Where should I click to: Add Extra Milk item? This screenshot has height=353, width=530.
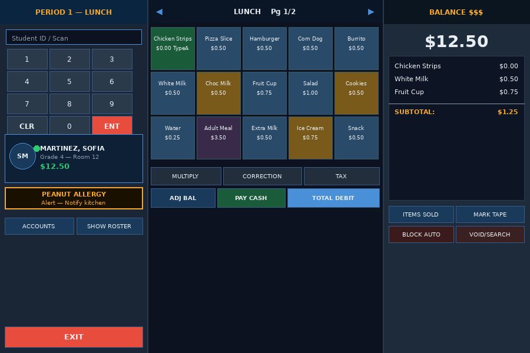[264, 138]
